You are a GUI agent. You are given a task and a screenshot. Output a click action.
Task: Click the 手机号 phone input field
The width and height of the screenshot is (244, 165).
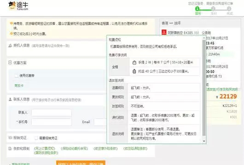click(52, 122)
